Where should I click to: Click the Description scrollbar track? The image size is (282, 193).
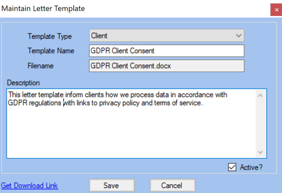pos(261,123)
